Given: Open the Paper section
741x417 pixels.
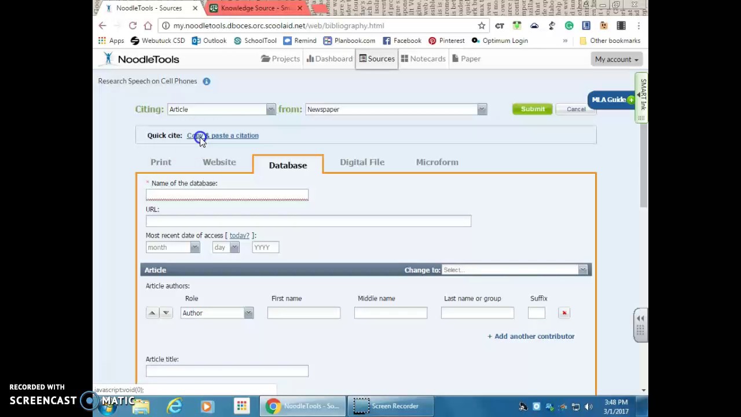Looking at the screenshot, I should pyautogui.click(x=466, y=58).
